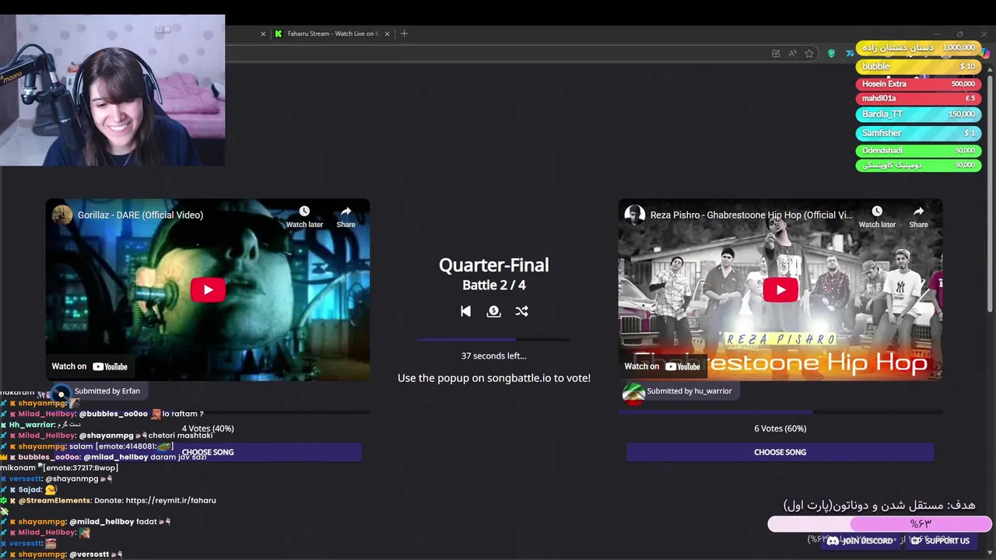Click Samfisher $1 donor entry
This screenshot has height=560, width=996.
pyautogui.click(x=918, y=133)
